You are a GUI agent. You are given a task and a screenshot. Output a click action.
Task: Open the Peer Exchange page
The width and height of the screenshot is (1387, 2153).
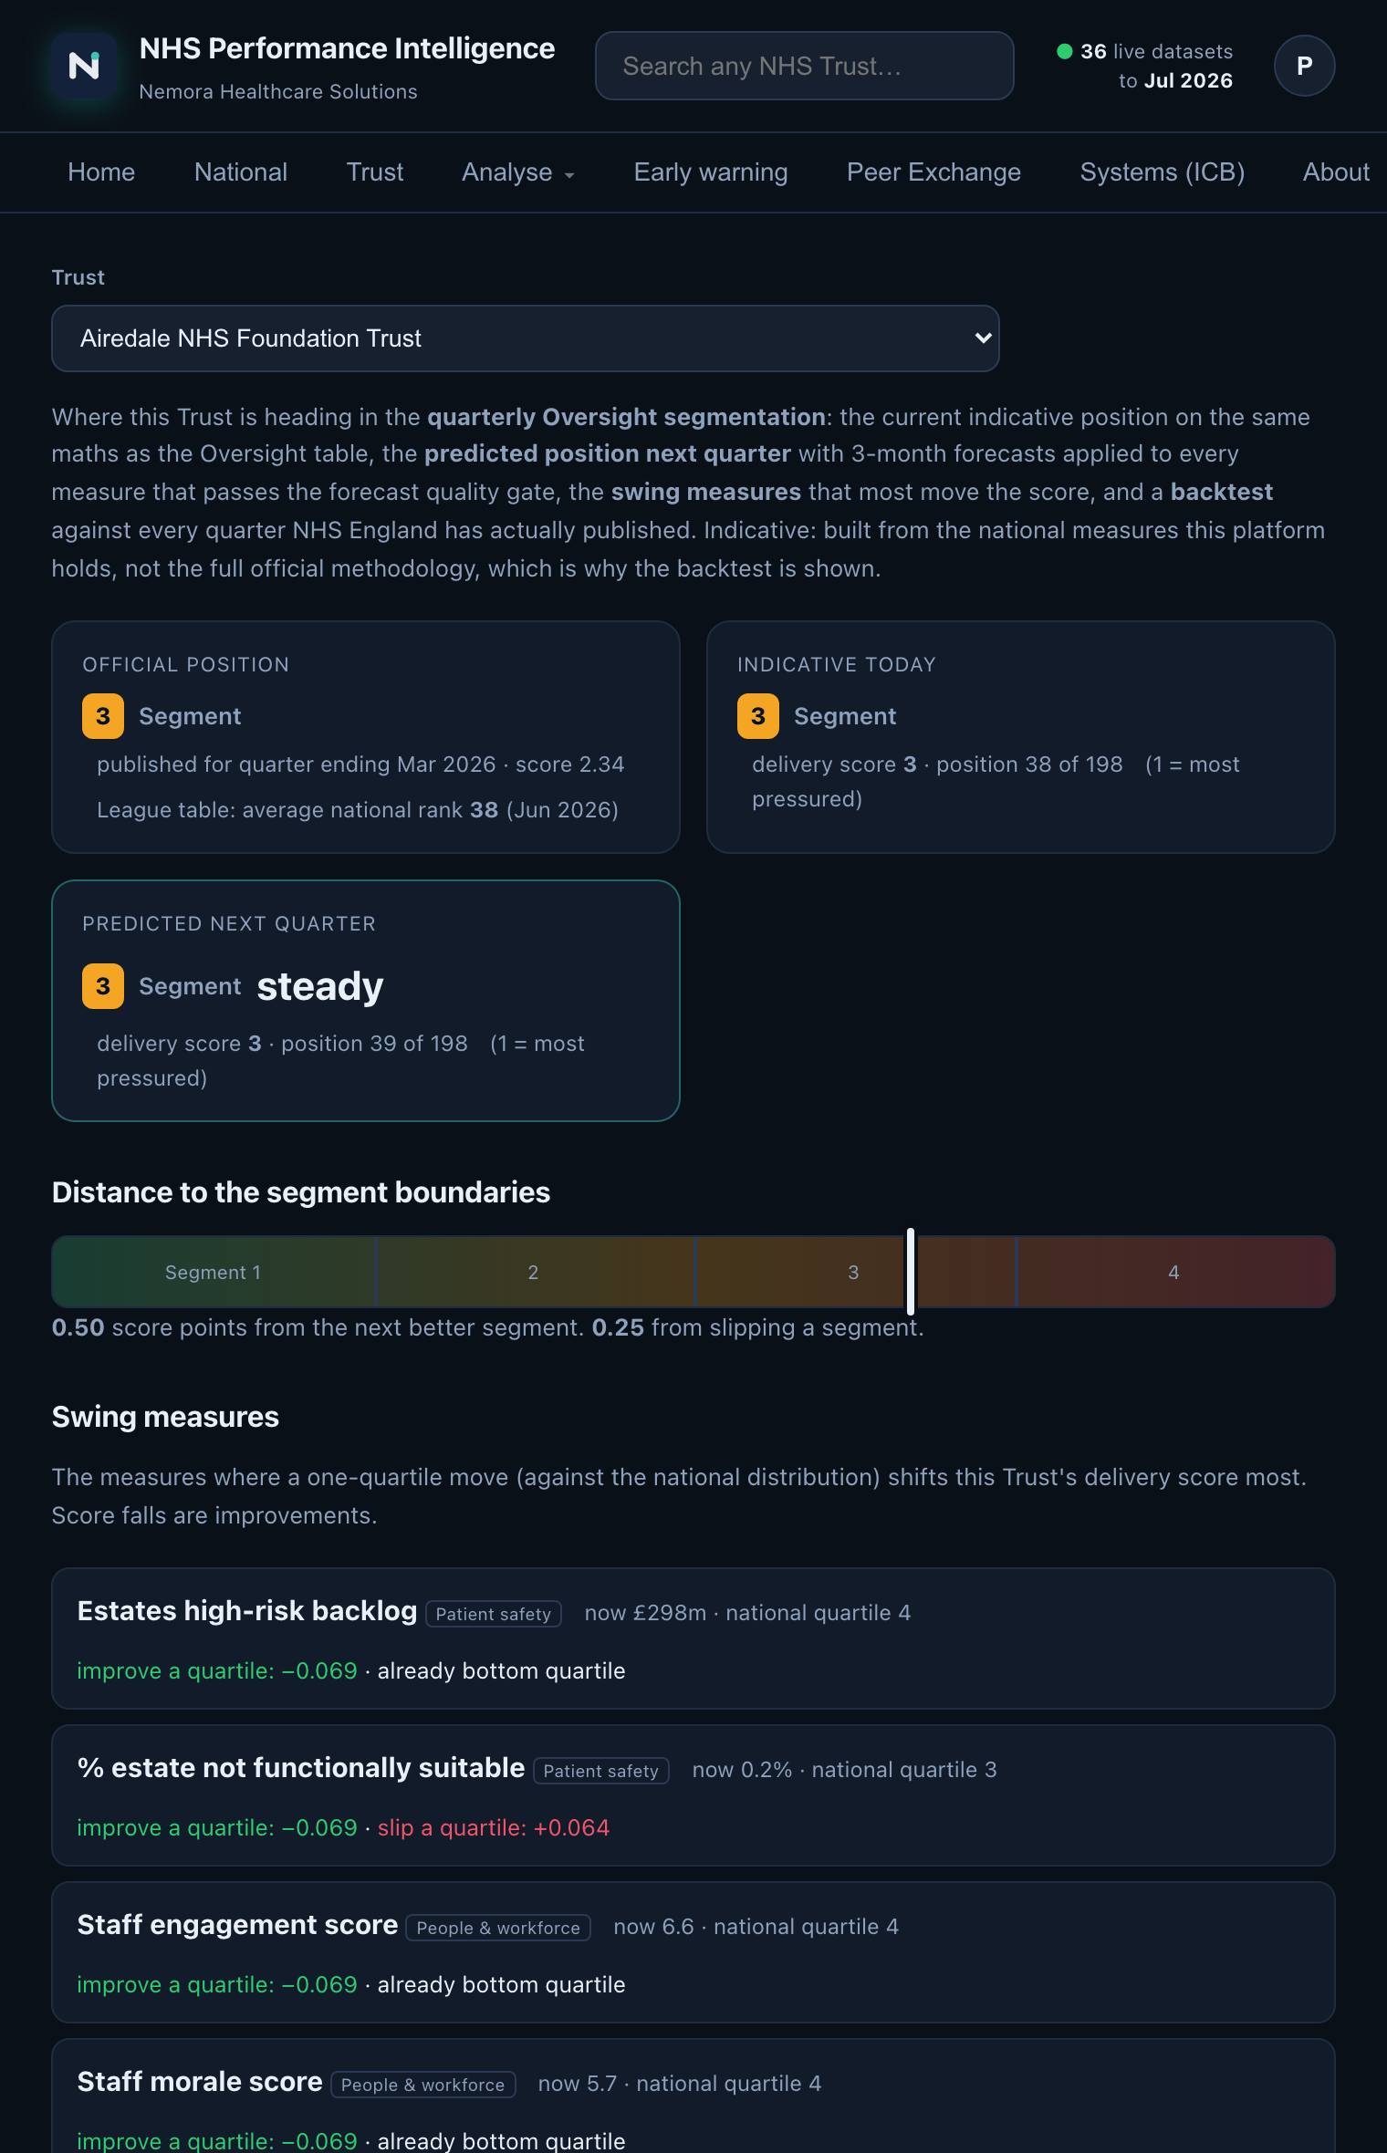(x=933, y=172)
